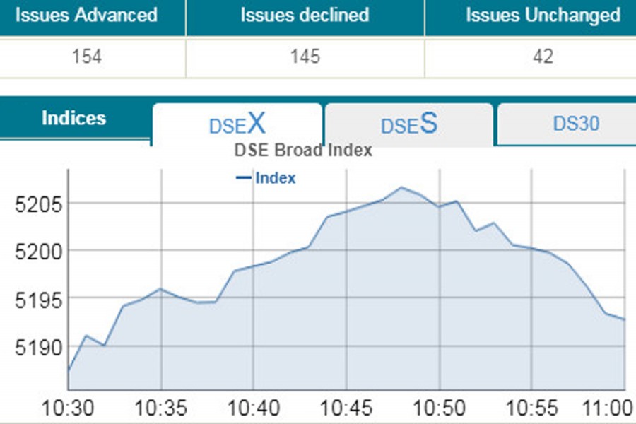636x424 pixels.
Task: Select the 145 declined issues value
Action: [305, 57]
